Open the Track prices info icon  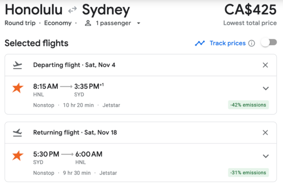(x=251, y=43)
